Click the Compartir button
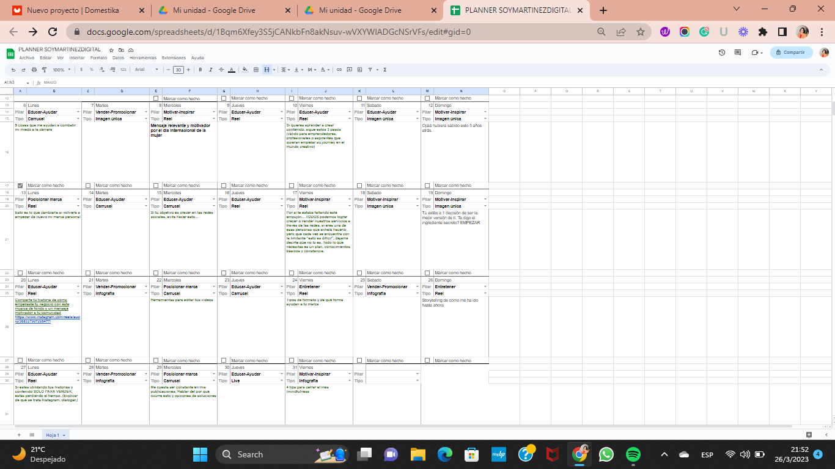Screen dimensions: 835x469 791,53
